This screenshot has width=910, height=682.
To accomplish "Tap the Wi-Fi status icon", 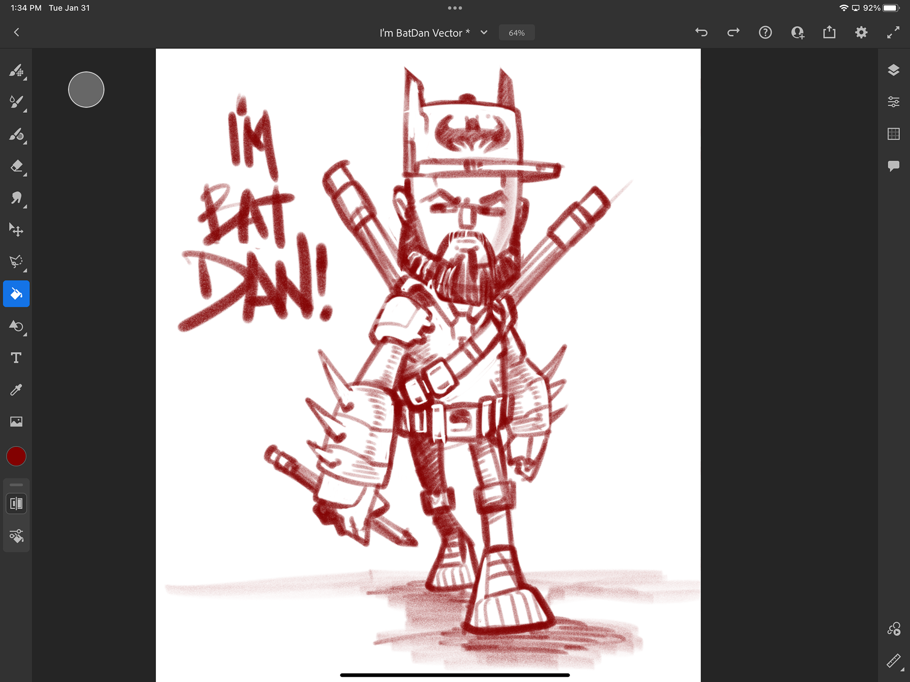I will tap(844, 8).
